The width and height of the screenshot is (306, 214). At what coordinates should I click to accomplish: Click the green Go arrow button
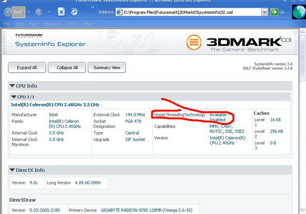point(274,12)
